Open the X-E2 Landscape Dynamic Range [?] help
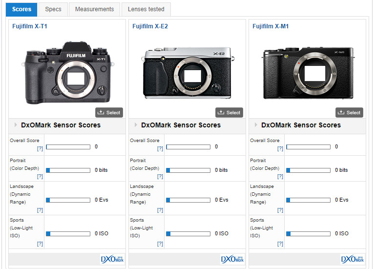The height and width of the screenshot is (269, 375). coord(160,210)
